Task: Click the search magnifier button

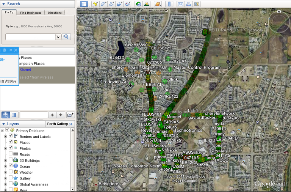Action: (x=66, y=37)
